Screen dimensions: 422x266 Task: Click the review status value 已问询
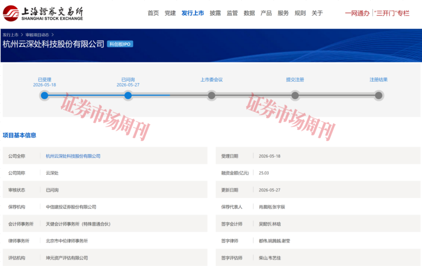(x=52, y=190)
